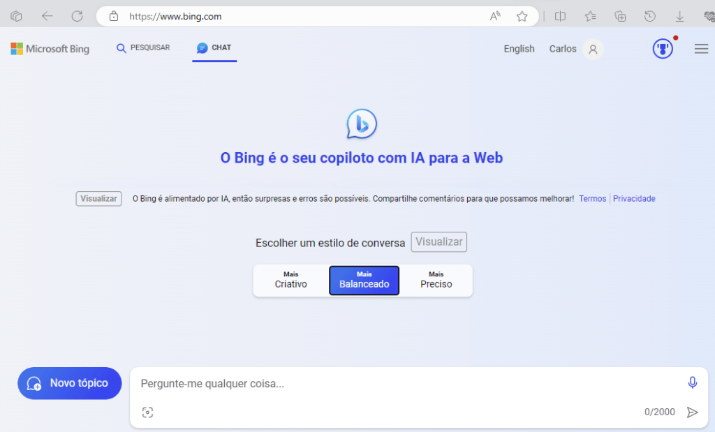
Task: Send message with paper plane icon
Action: [692, 412]
